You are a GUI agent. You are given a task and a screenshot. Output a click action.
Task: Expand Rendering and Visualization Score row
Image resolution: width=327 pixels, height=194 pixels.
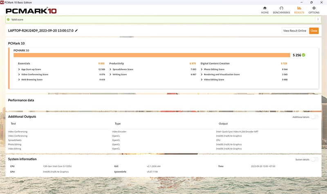click(x=202, y=74)
